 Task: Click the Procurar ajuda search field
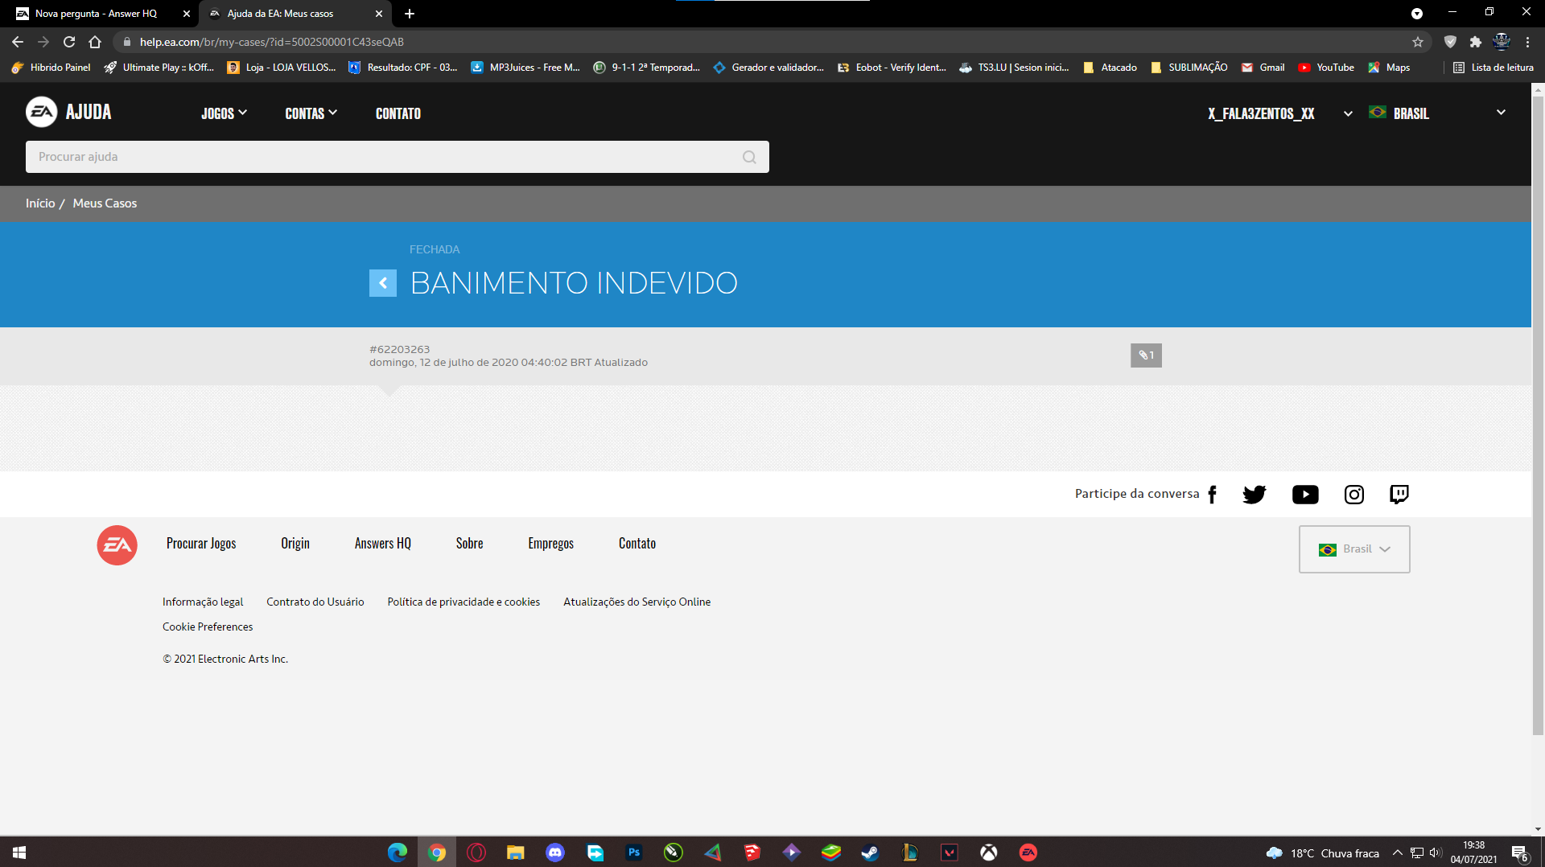coord(398,157)
